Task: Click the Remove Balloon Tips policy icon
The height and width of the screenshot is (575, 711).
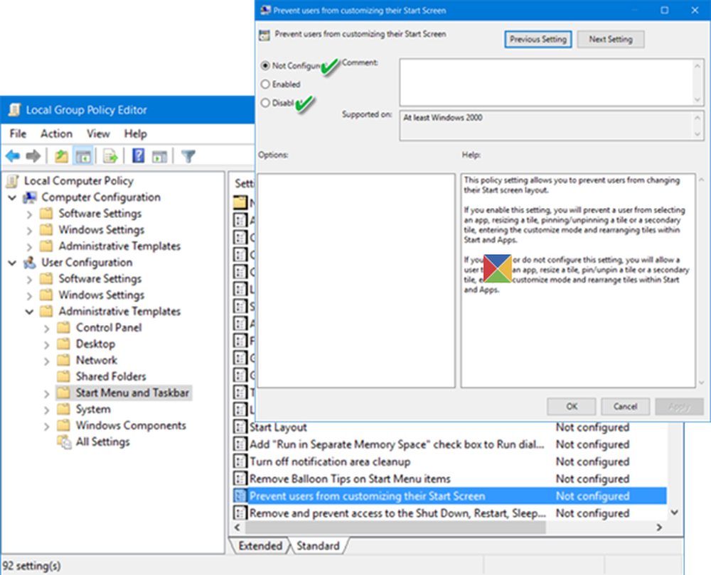Action: click(240, 478)
